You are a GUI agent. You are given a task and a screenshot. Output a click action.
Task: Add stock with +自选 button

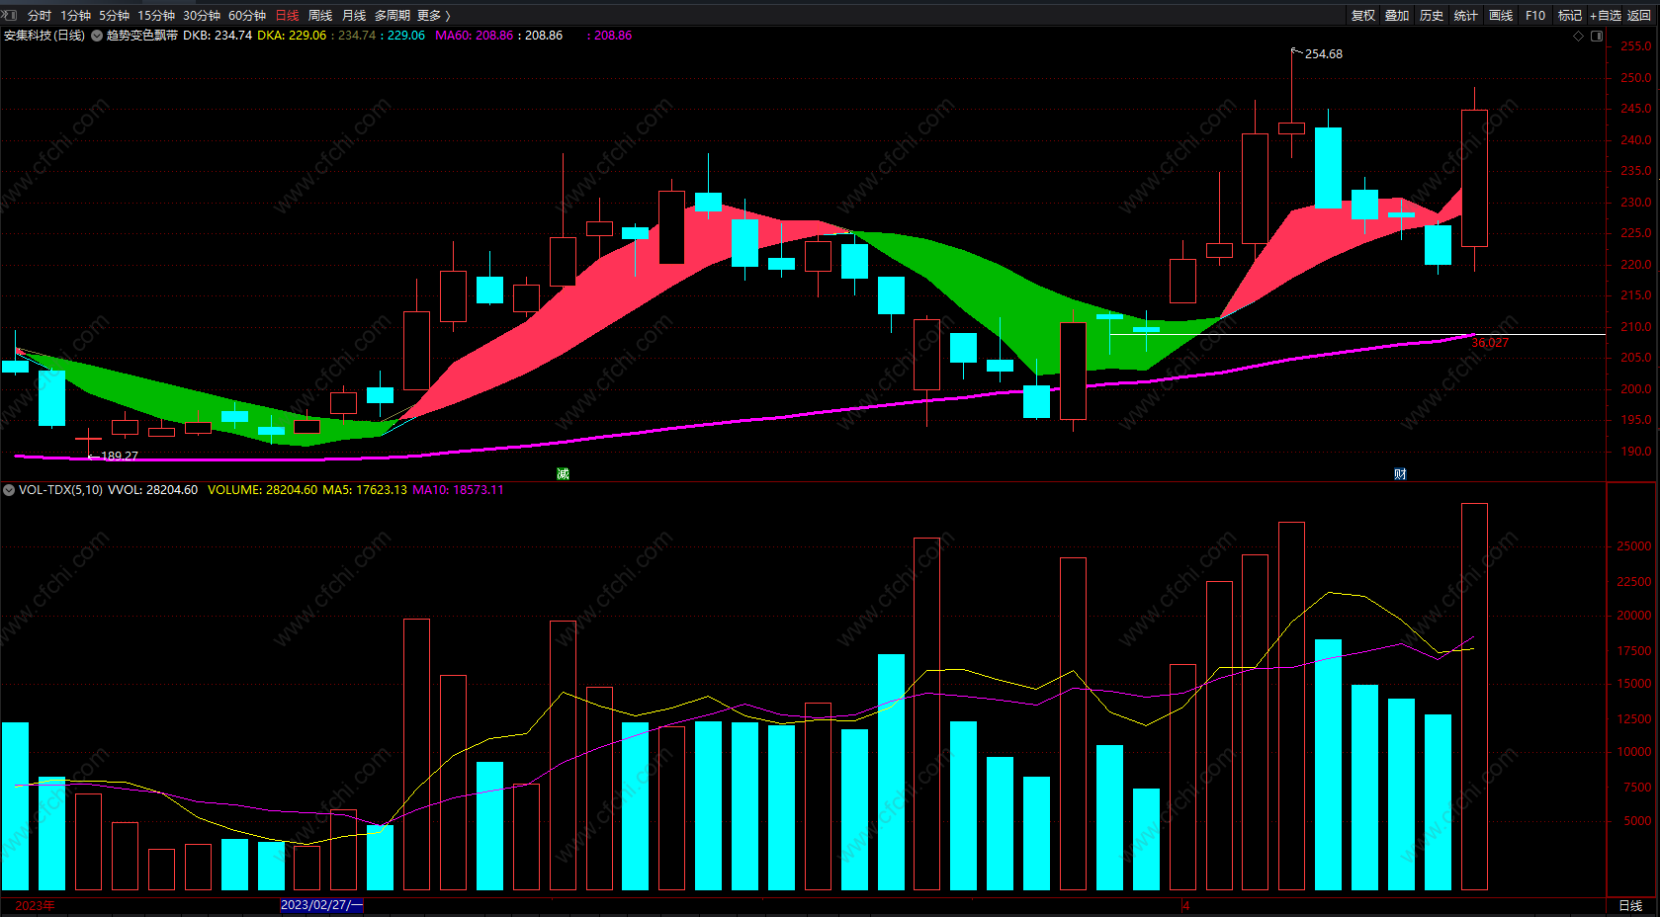coord(1606,16)
